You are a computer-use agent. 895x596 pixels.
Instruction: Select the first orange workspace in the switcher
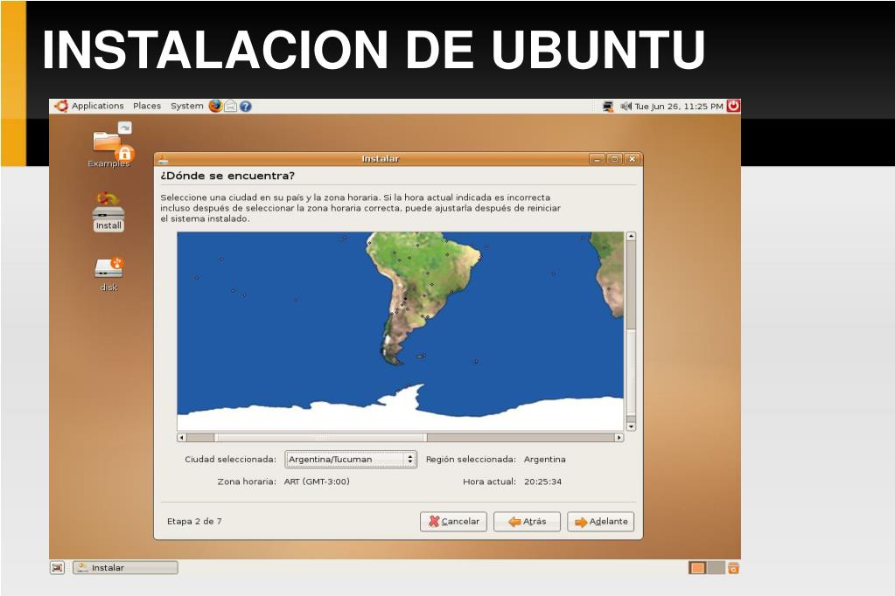(697, 567)
